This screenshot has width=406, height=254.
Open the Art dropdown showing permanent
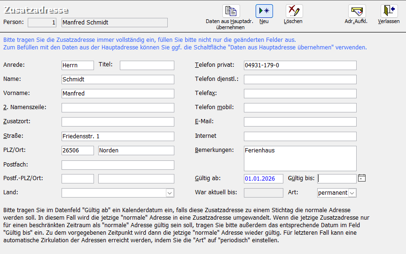pyautogui.click(x=352, y=193)
